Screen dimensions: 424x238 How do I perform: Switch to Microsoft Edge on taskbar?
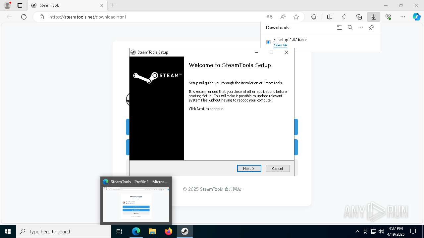[x=136, y=231]
